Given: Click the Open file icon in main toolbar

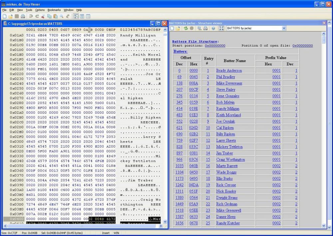Looking at the screenshot, I should click(x=10, y=16).
